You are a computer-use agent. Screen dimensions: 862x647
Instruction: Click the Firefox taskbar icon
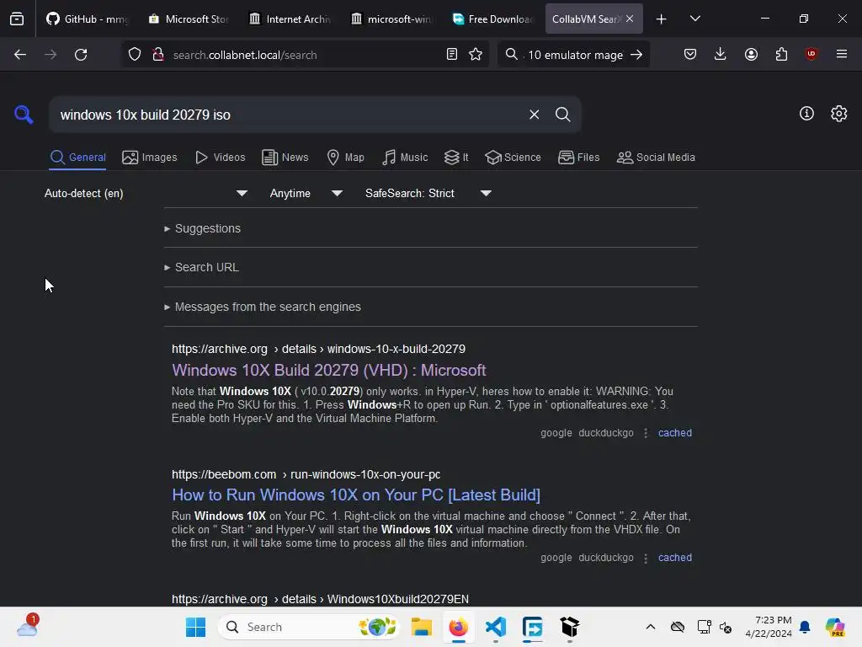(459, 627)
